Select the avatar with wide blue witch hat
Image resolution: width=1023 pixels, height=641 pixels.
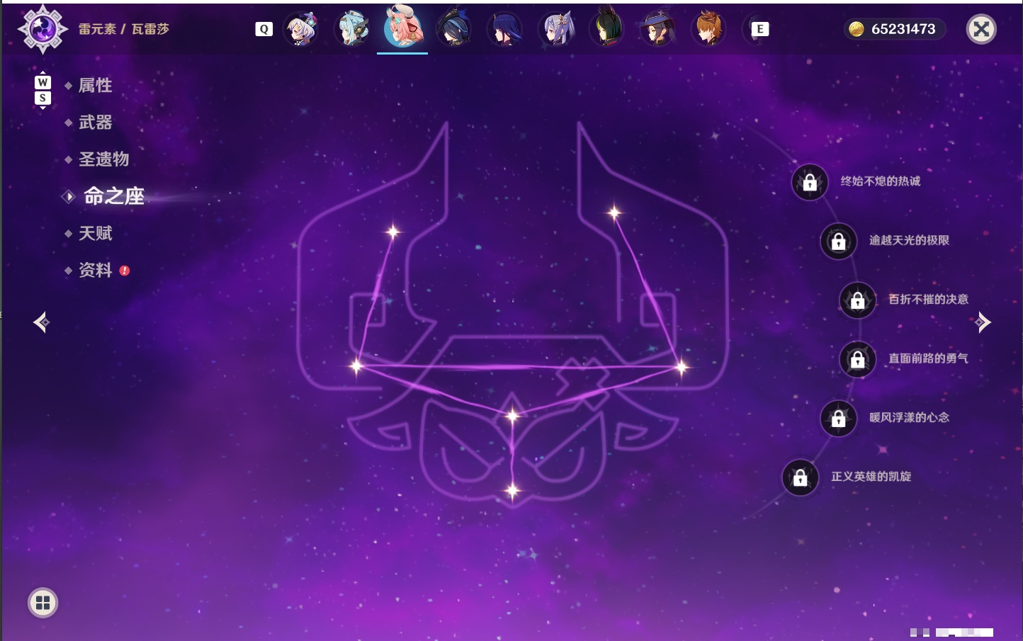point(658,29)
